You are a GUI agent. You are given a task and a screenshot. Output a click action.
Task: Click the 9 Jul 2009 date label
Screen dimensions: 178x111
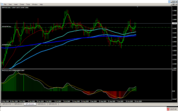coord(49,101)
